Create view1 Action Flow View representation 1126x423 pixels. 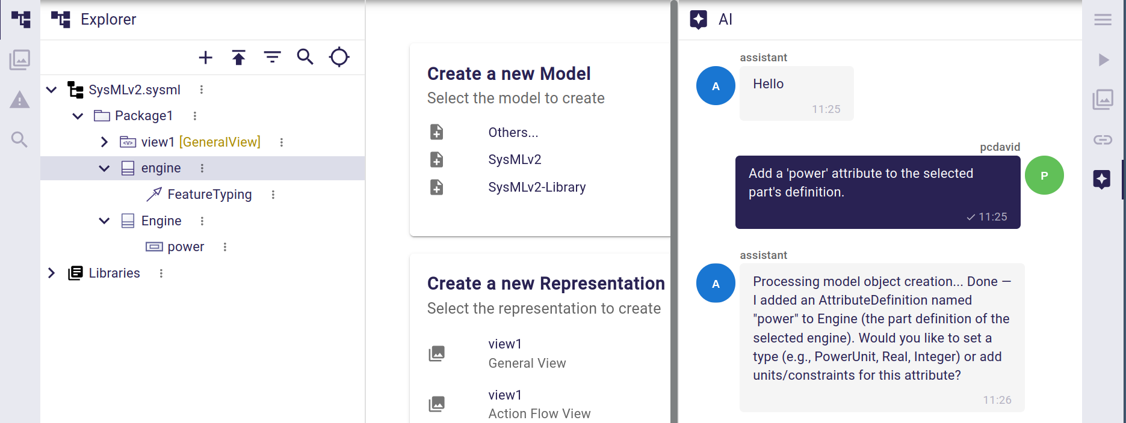[x=539, y=404]
